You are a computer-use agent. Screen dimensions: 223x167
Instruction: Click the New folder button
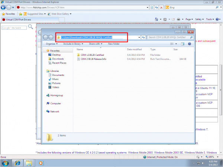coord(114,44)
